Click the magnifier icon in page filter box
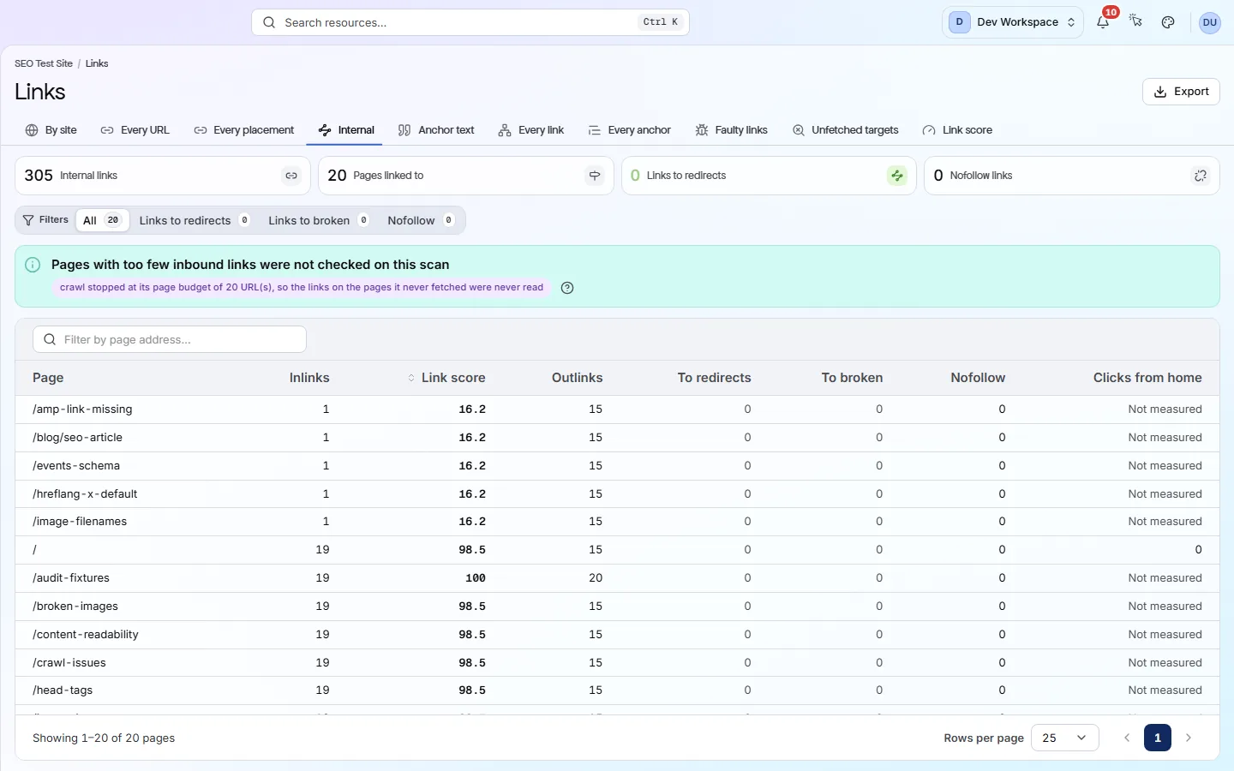Screen dimensions: 1234x771 click(x=50, y=339)
